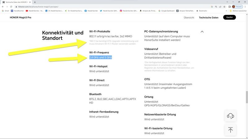
Task: Open the Facebook Harald Karcher bookmark
Action: [91, 11]
